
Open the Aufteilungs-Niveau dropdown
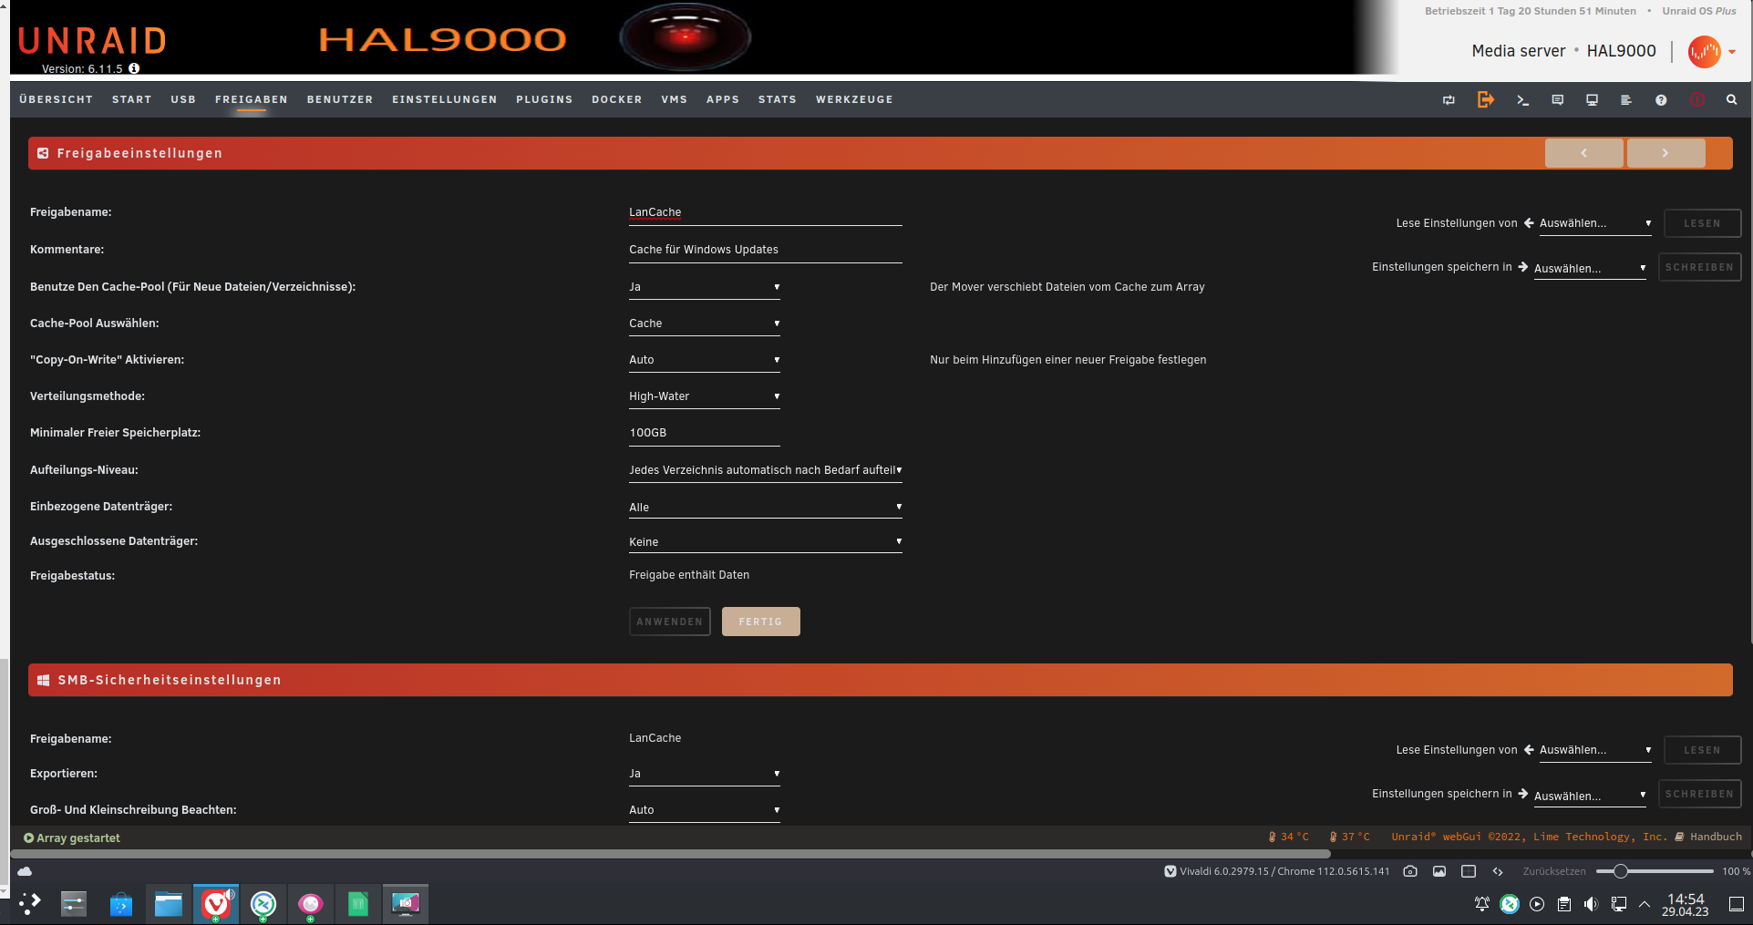coord(766,470)
